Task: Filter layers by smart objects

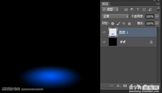Action: 150,9
